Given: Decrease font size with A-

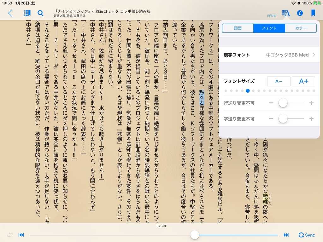Looking at the screenshot, I should (x=279, y=81).
